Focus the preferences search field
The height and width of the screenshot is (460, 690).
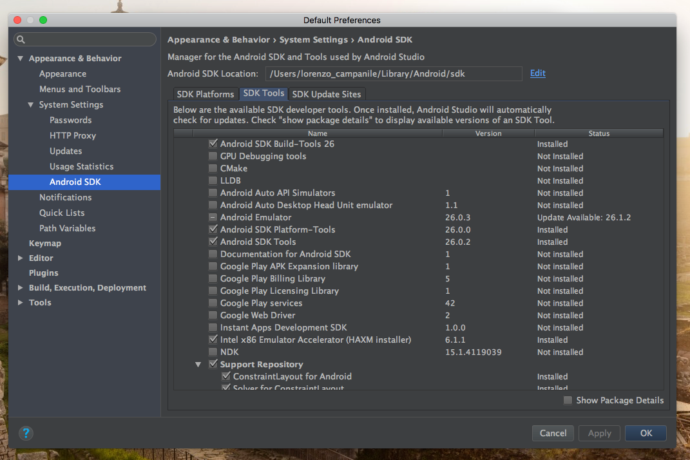coord(85,39)
